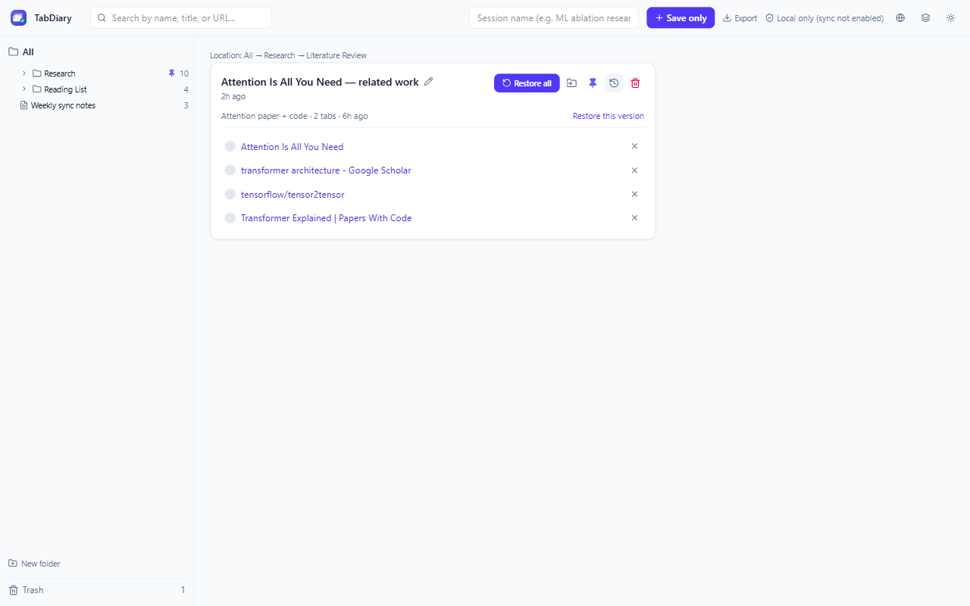The image size is (970, 606).
Task: Create a New folder in sidebar
Action: [x=34, y=564]
